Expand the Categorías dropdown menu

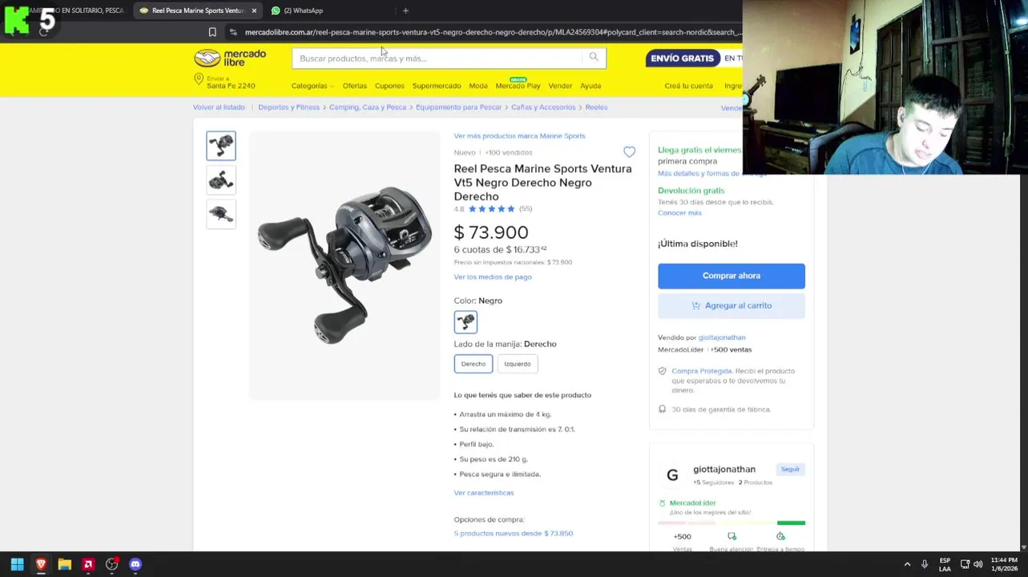click(312, 86)
